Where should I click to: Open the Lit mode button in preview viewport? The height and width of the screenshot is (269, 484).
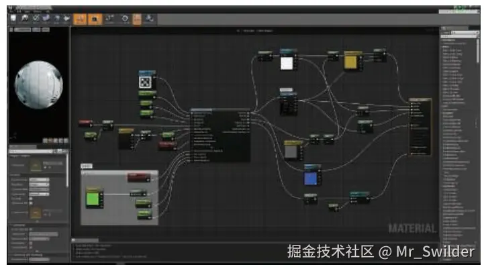[36, 30]
